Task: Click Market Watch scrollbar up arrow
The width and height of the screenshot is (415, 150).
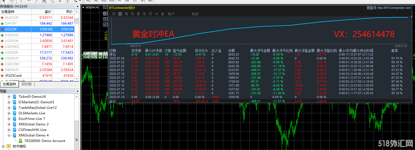Action: [77, 12]
